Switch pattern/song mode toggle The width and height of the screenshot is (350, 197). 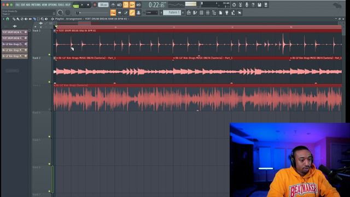click(x=76, y=5)
